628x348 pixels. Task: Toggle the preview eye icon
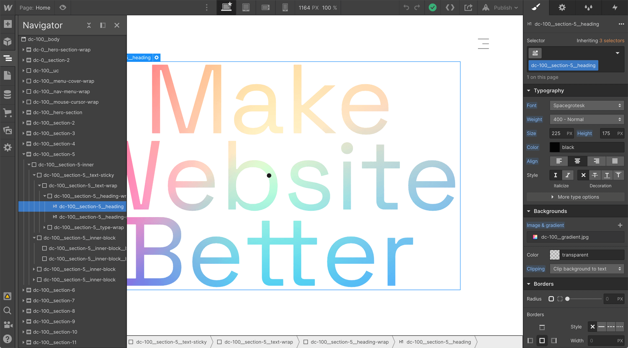coord(63,8)
